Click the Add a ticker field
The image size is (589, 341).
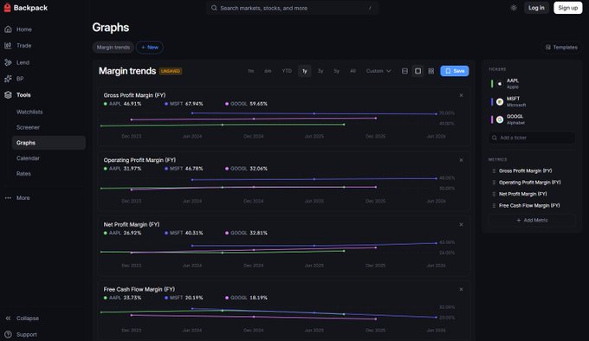click(532, 138)
